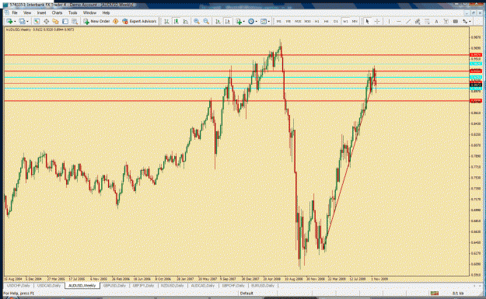Select the Vertical Line drawing tool
The image size is (486, 299).
(389, 22)
